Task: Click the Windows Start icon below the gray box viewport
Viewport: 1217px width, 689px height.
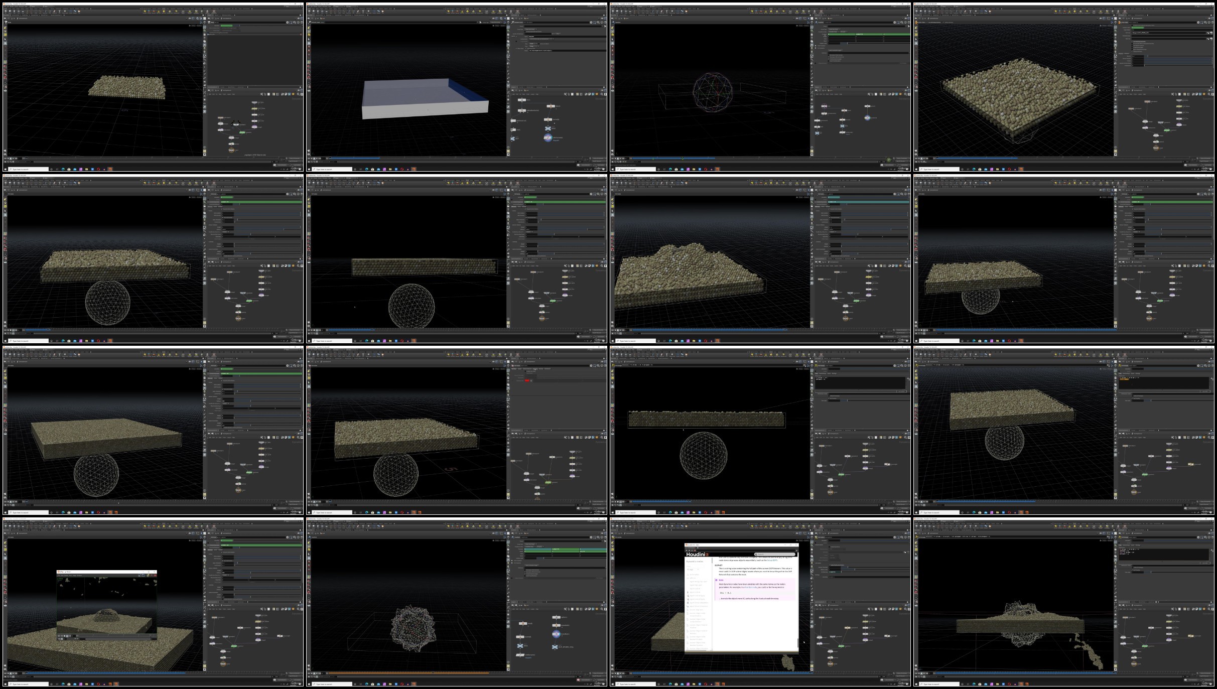Action: tap(309, 169)
